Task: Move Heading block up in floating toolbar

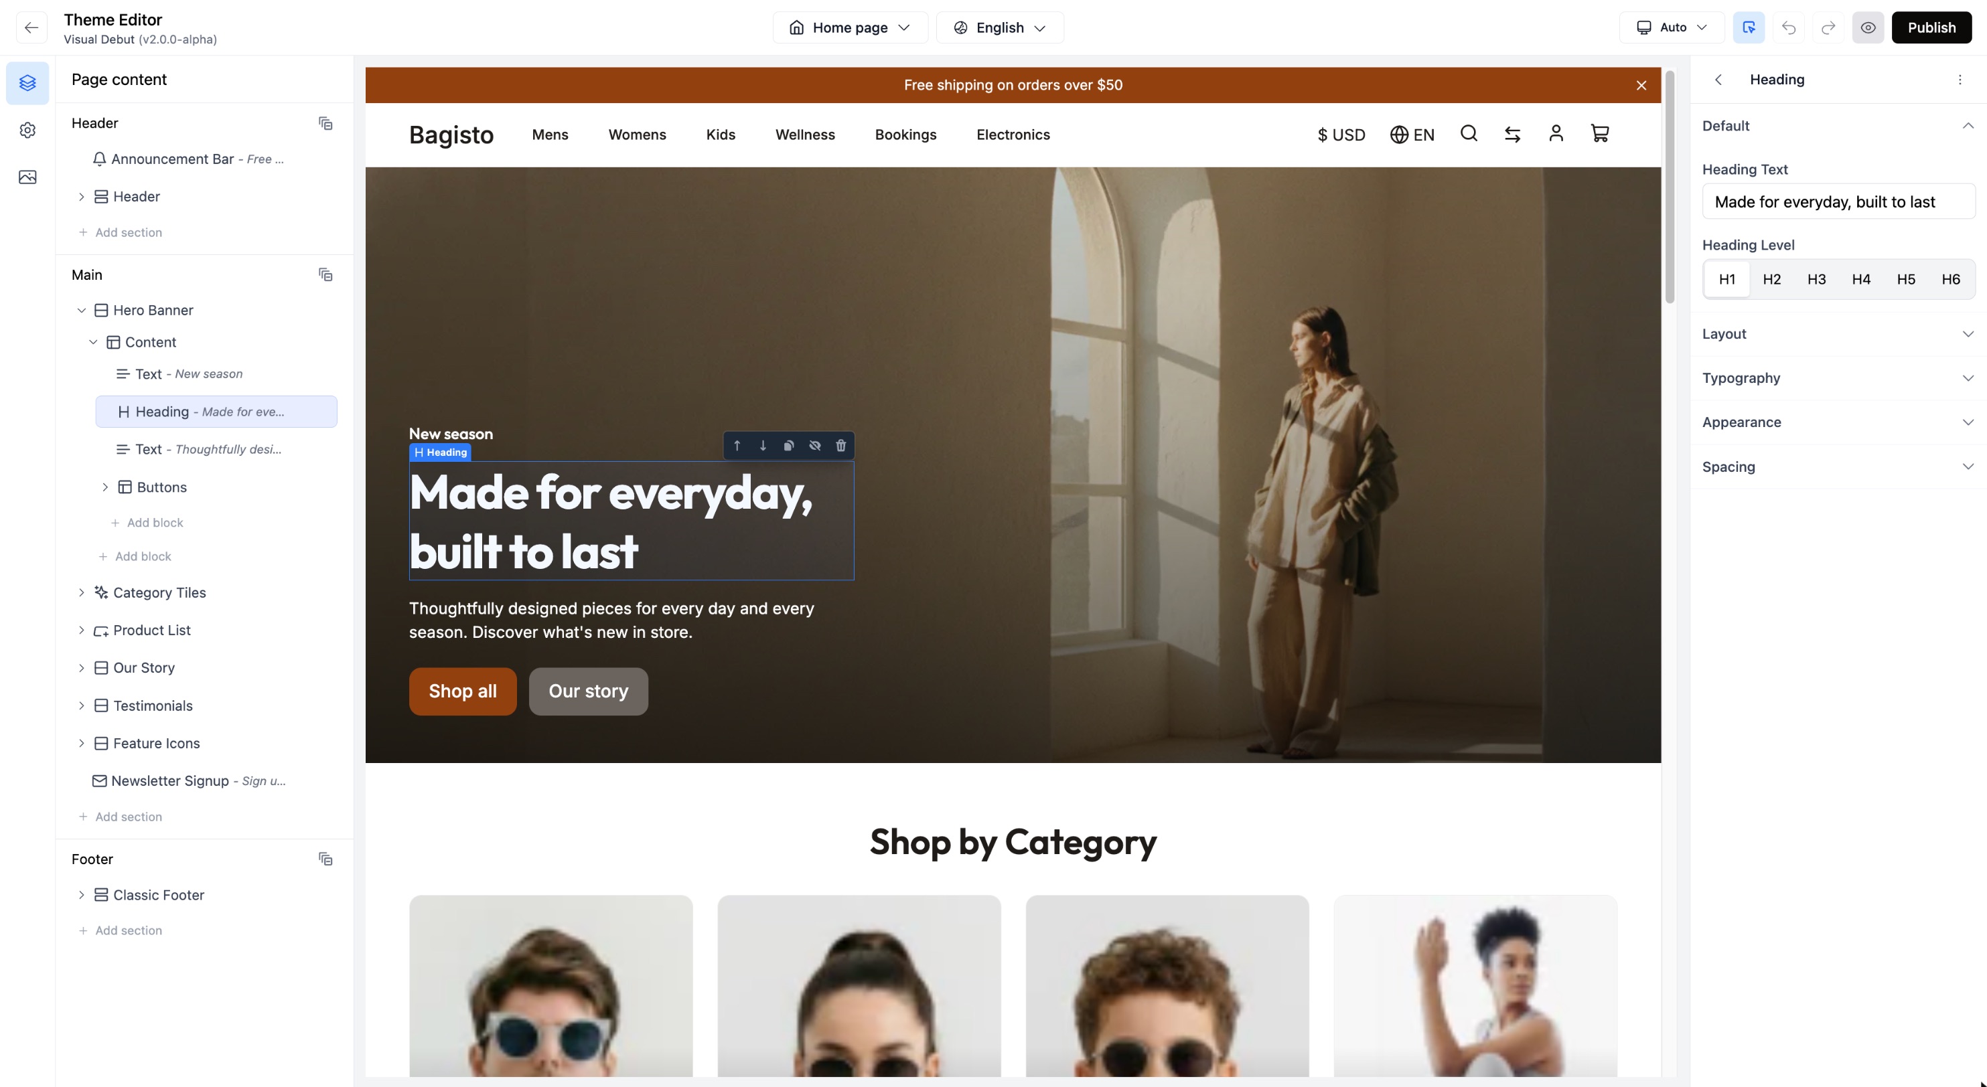Action: pyautogui.click(x=737, y=446)
